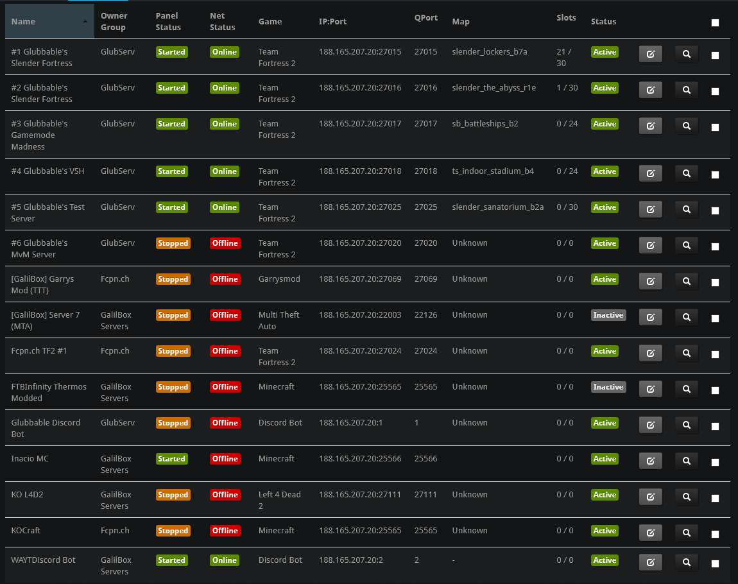Click map name sb_battleships_b2
The width and height of the screenshot is (738, 584).
(x=485, y=124)
